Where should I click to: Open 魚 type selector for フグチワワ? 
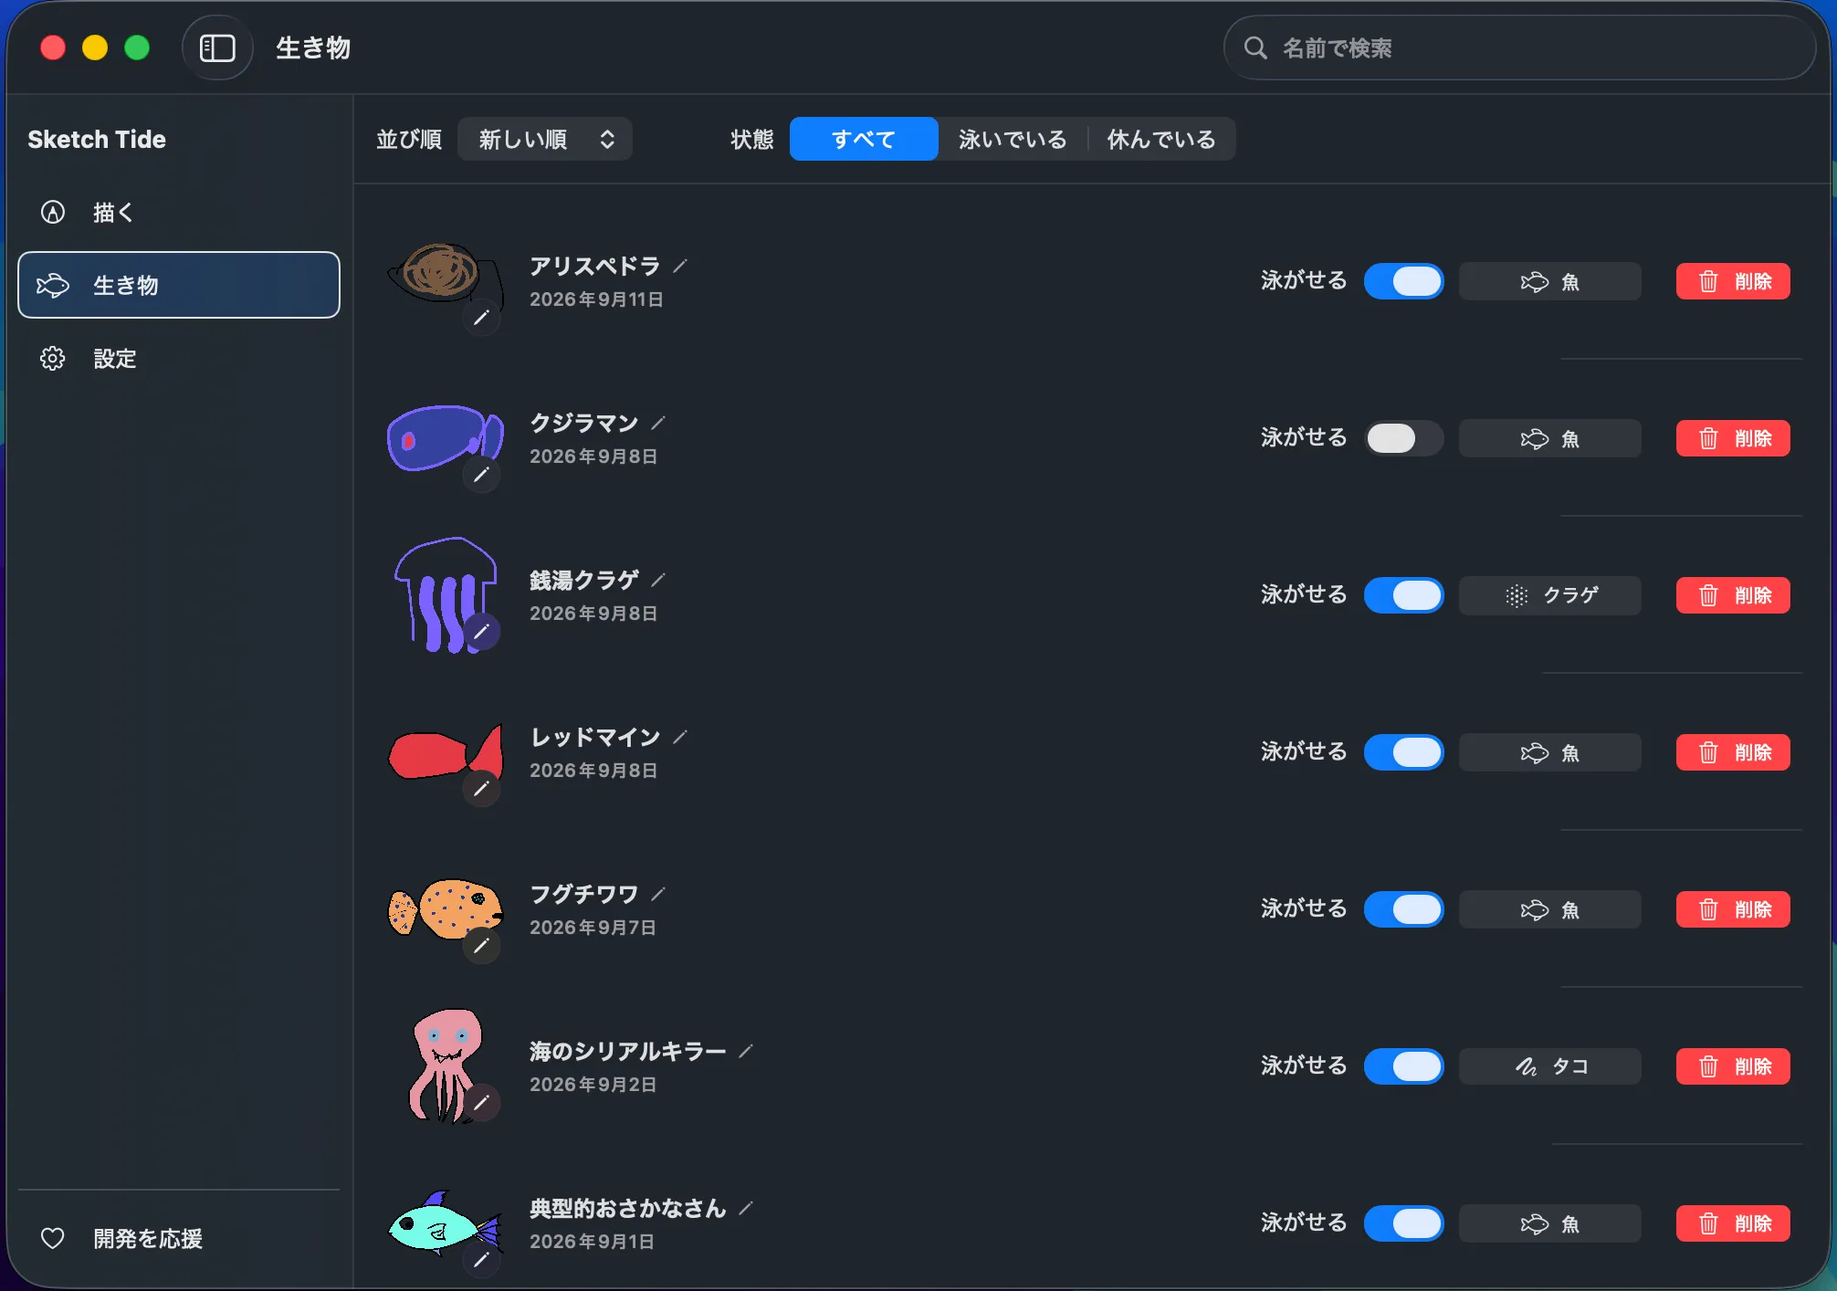pyautogui.click(x=1550, y=909)
